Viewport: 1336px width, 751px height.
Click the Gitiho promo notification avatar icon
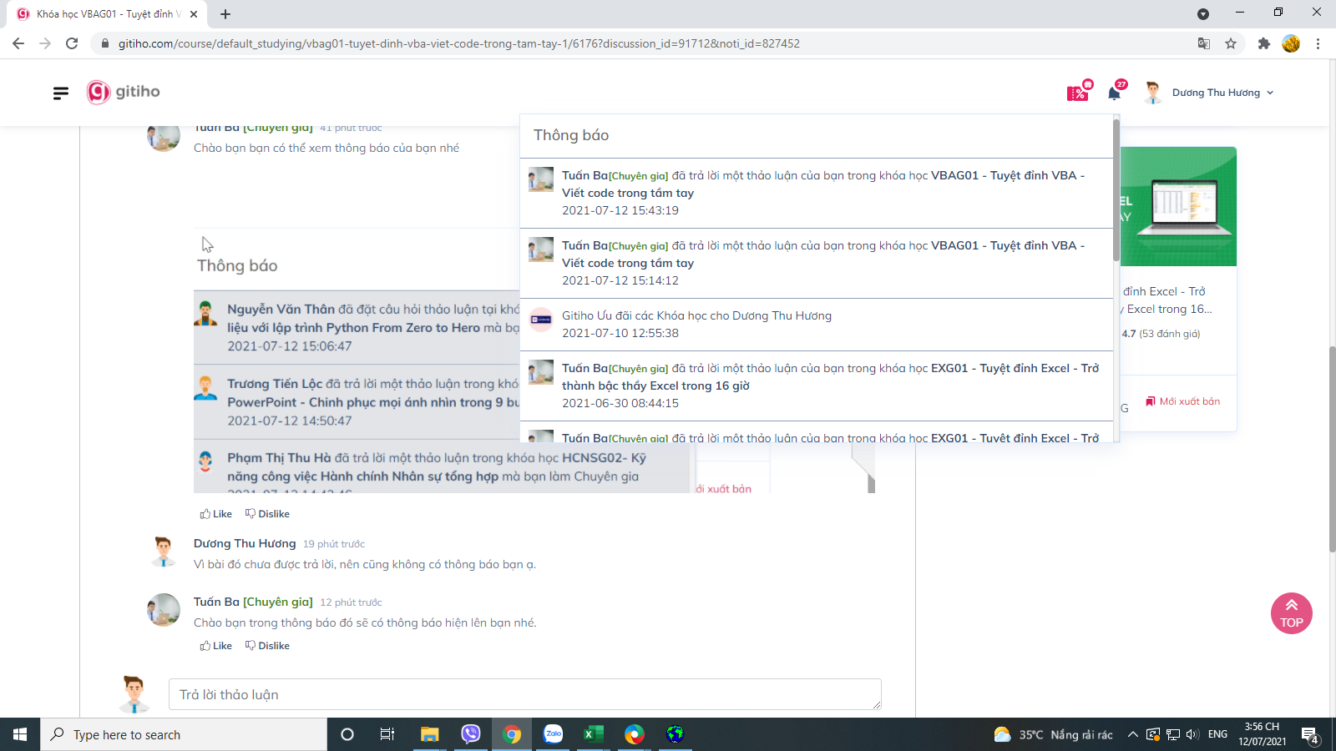[x=541, y=319]
